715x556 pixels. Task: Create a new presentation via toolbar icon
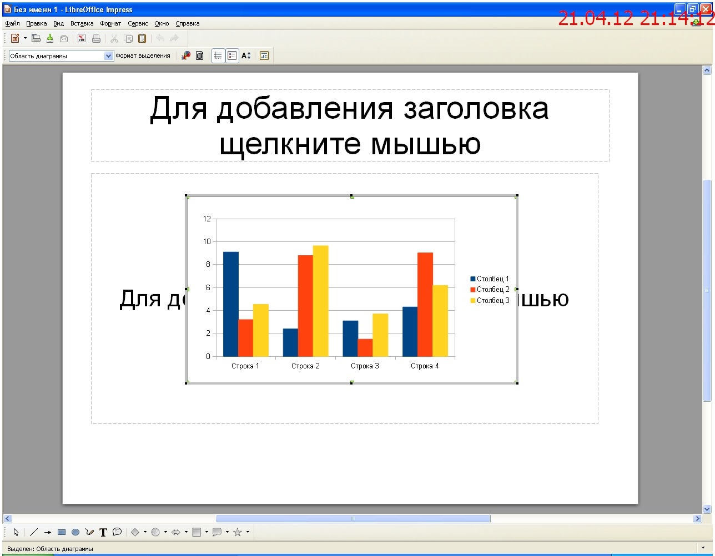click(15, 38)
